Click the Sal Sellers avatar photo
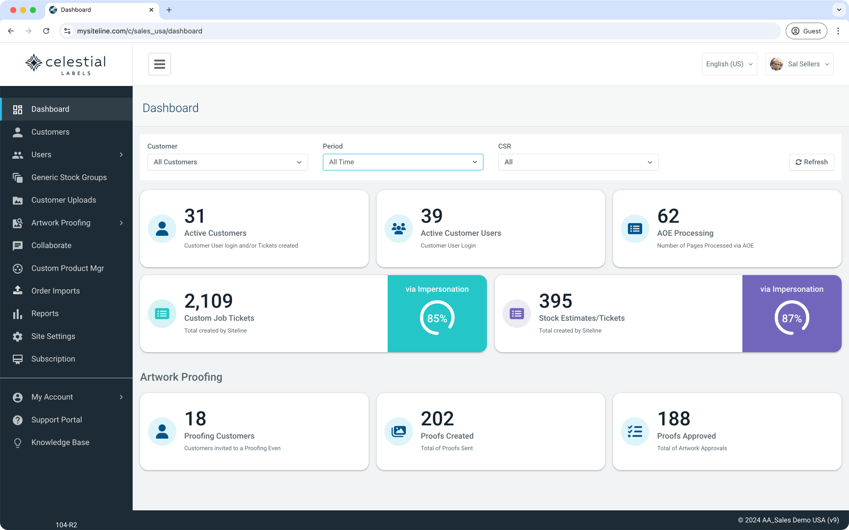849x530 pixels. point(776,64)
